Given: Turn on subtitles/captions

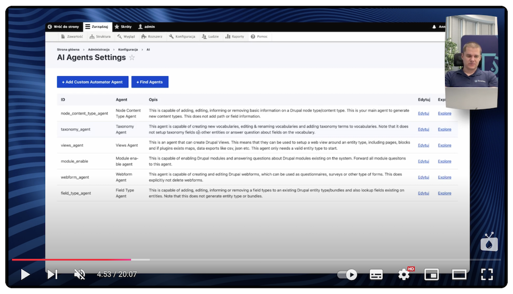Looking at the screenshot, I should pos(376,275).
